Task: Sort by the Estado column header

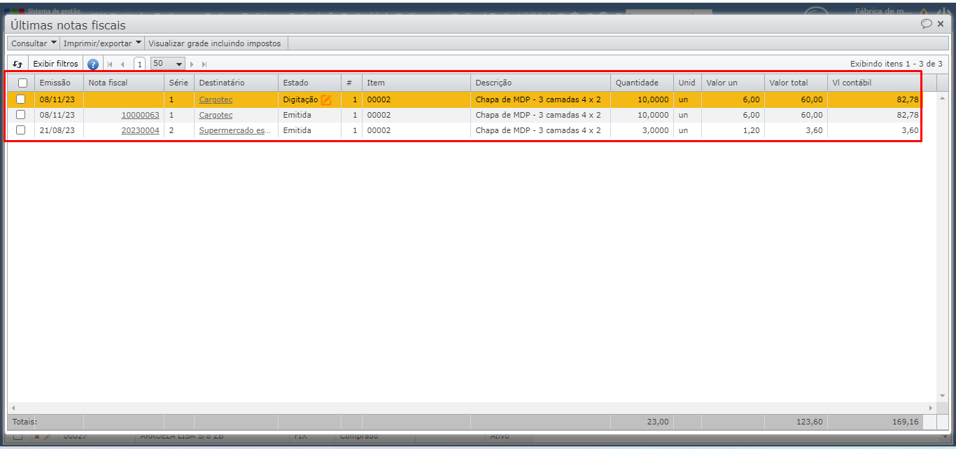Action: click(x=309, y=83)
